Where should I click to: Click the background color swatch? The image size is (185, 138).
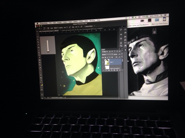[42, 85]
